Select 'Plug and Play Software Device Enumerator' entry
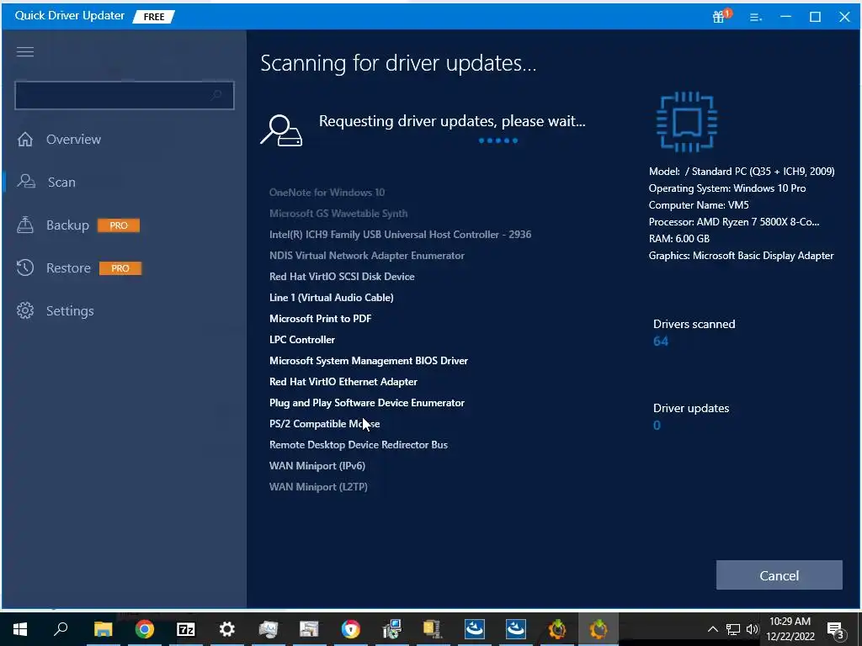 point(367,403)
